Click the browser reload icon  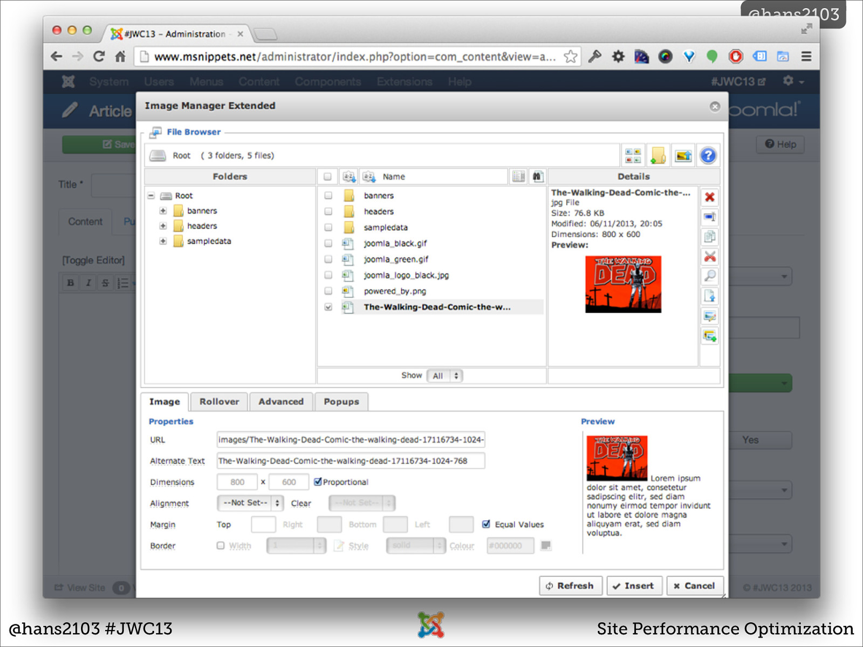point(99,56)
